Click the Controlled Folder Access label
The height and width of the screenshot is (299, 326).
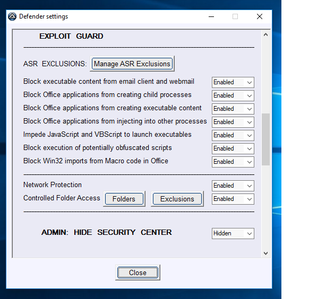coord(62,198)
